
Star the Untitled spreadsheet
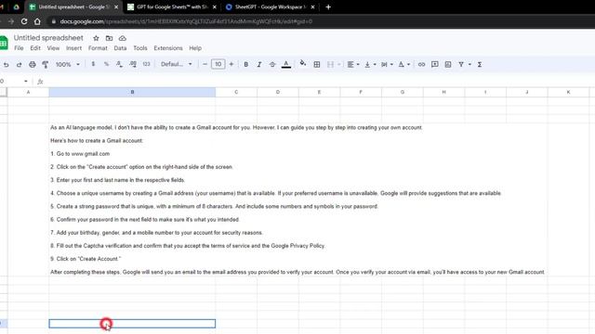(x=96, y=38)
